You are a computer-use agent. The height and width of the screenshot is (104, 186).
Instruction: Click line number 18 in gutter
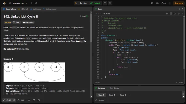click(98, 57)
